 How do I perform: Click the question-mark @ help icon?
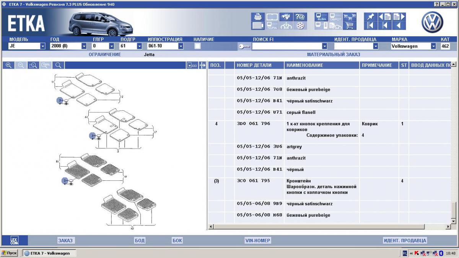pos(300,17)
